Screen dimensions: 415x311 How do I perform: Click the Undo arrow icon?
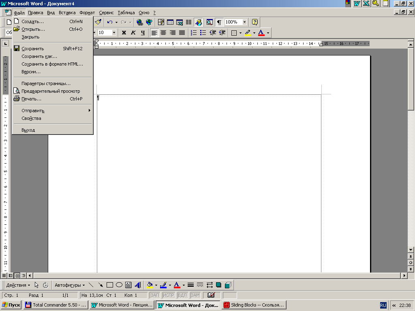coord(110,22)
